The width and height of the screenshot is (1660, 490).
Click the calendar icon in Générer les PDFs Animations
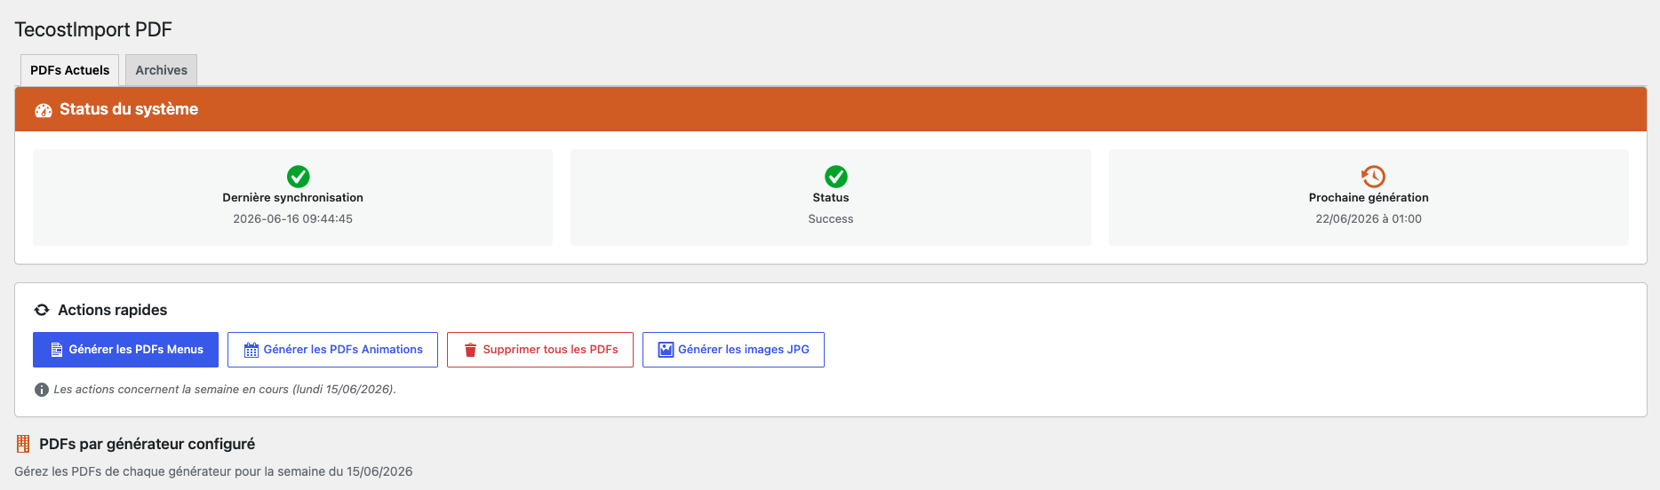[x=251, y=350]
